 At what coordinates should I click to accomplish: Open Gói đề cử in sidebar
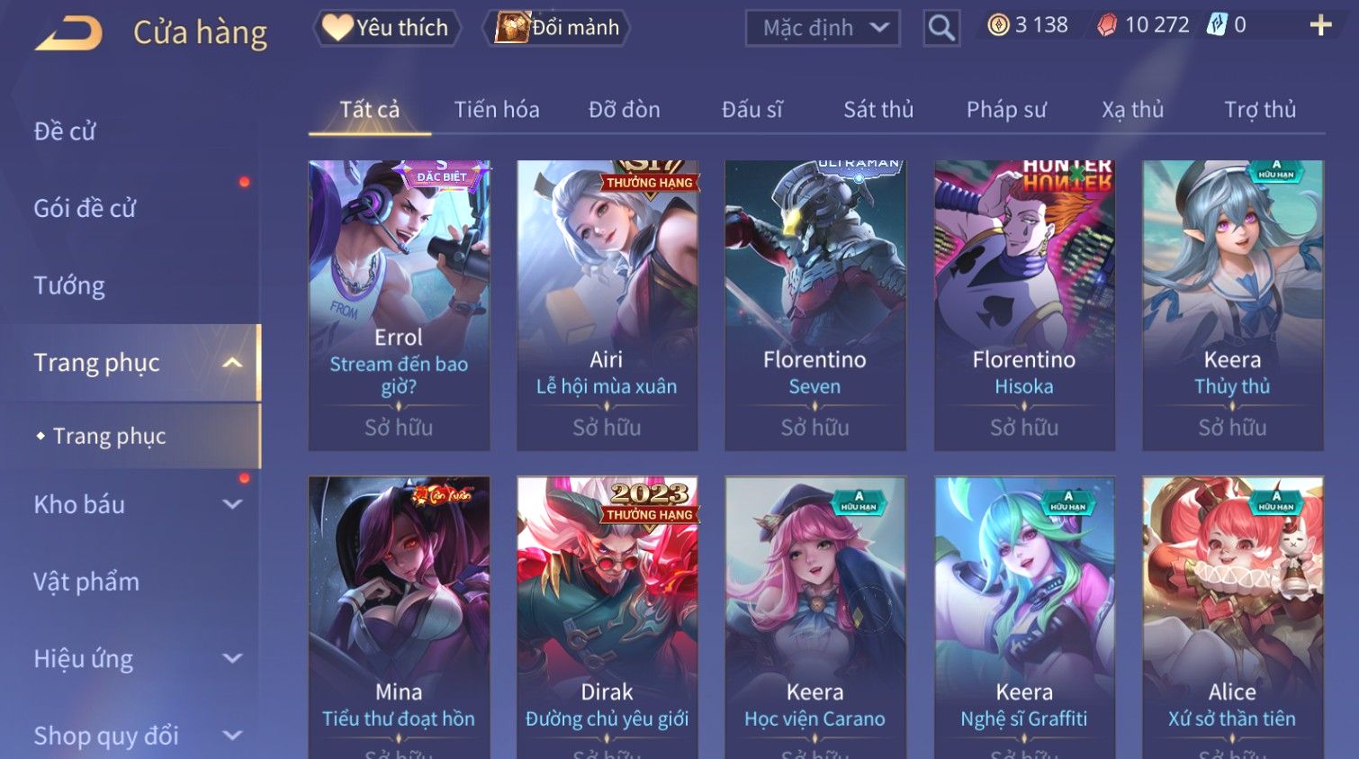tap(85, 209)
